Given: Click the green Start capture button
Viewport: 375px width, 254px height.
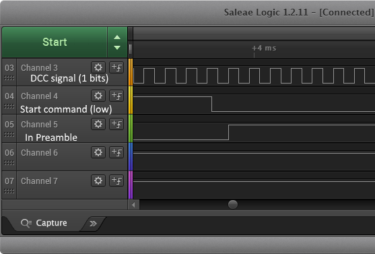Looking at the screenshot, I should point(55,42).
